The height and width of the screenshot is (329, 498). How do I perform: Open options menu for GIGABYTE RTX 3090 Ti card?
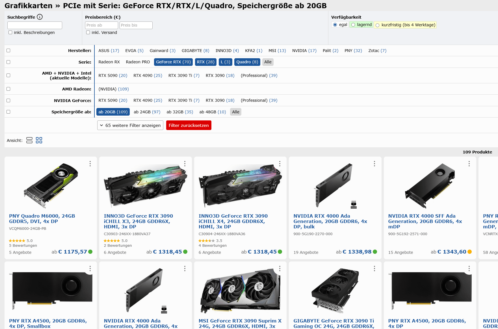click(x=374, y=269)
